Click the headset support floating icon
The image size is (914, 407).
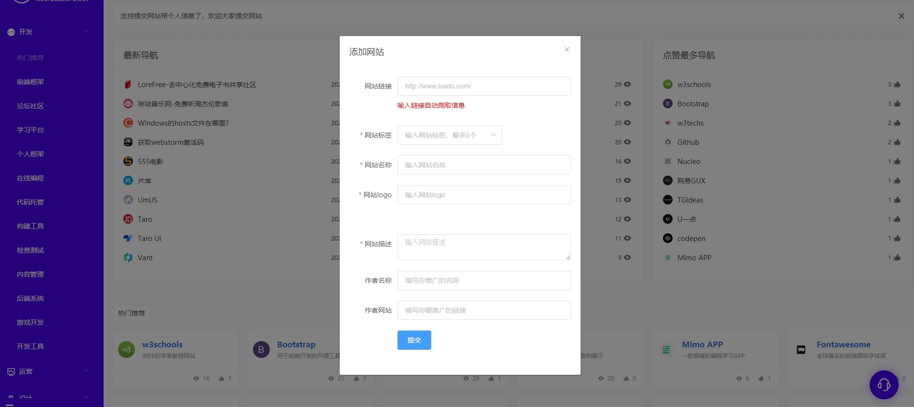(x=884, y=385)
